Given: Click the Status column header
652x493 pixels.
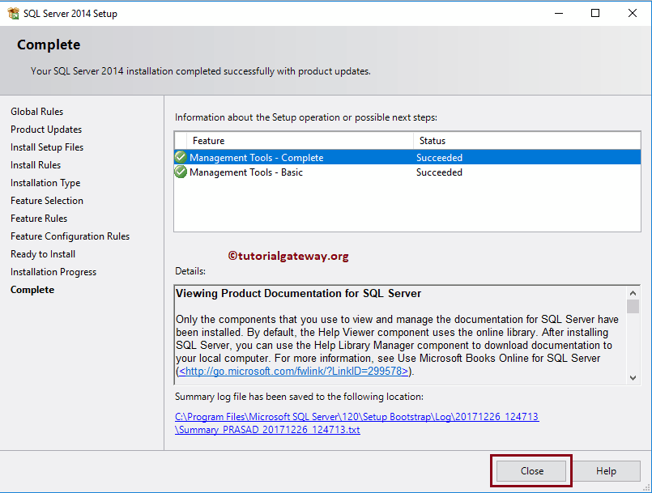Looking at the screenshot, I should click(526, 141).
